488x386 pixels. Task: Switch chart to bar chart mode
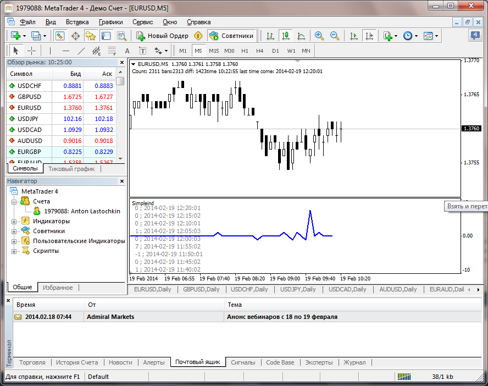270,36
